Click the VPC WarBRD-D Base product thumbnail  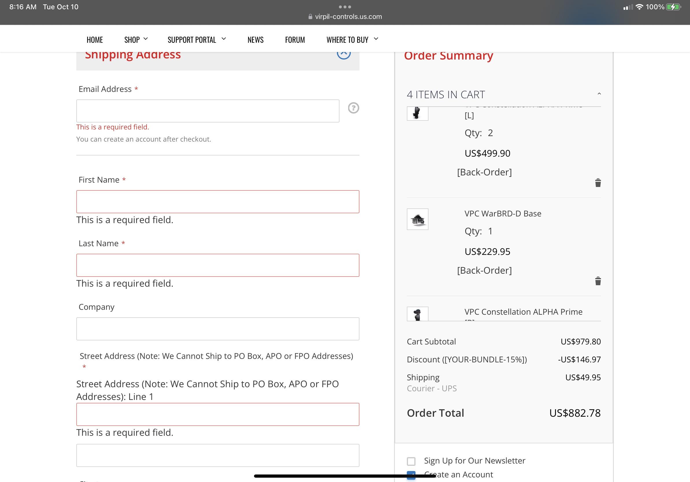(417, 219)
